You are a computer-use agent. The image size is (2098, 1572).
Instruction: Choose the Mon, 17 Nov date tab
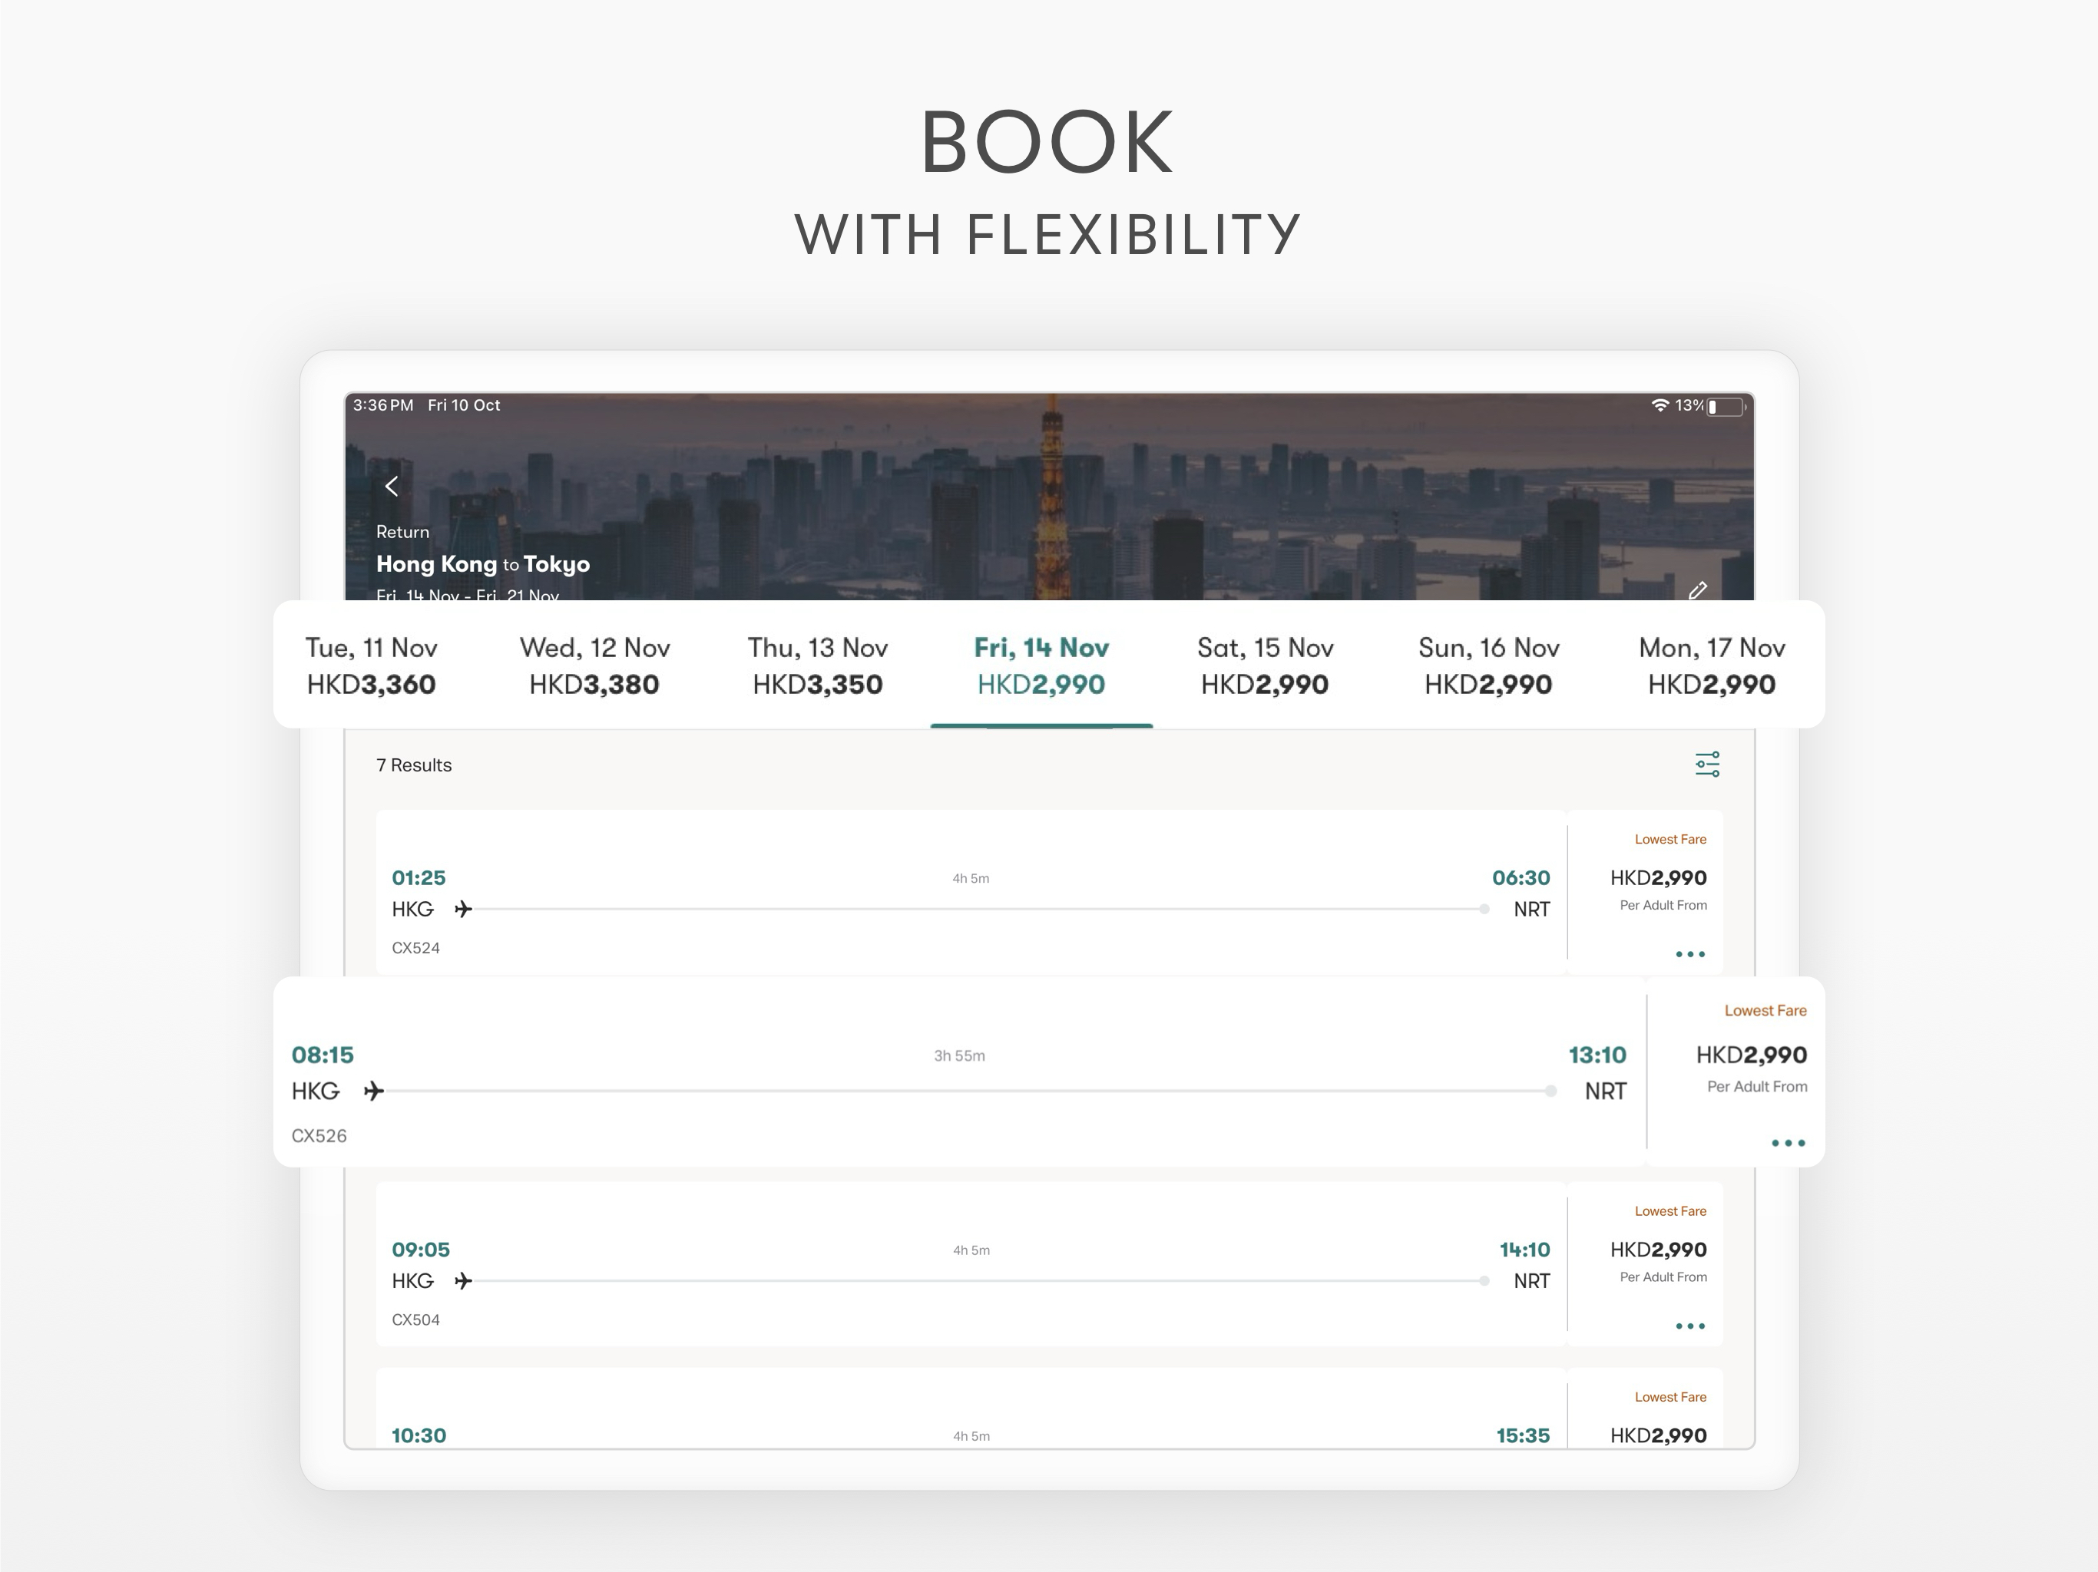(x=1712, y=665)
